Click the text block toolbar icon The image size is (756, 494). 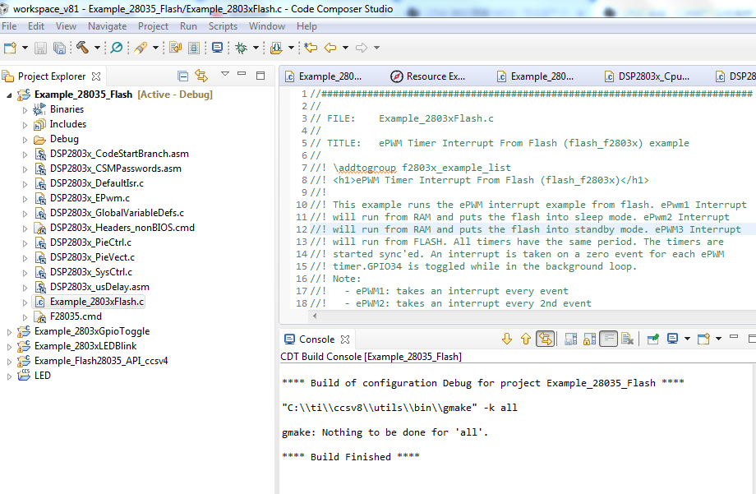click(x=194, y=48)
